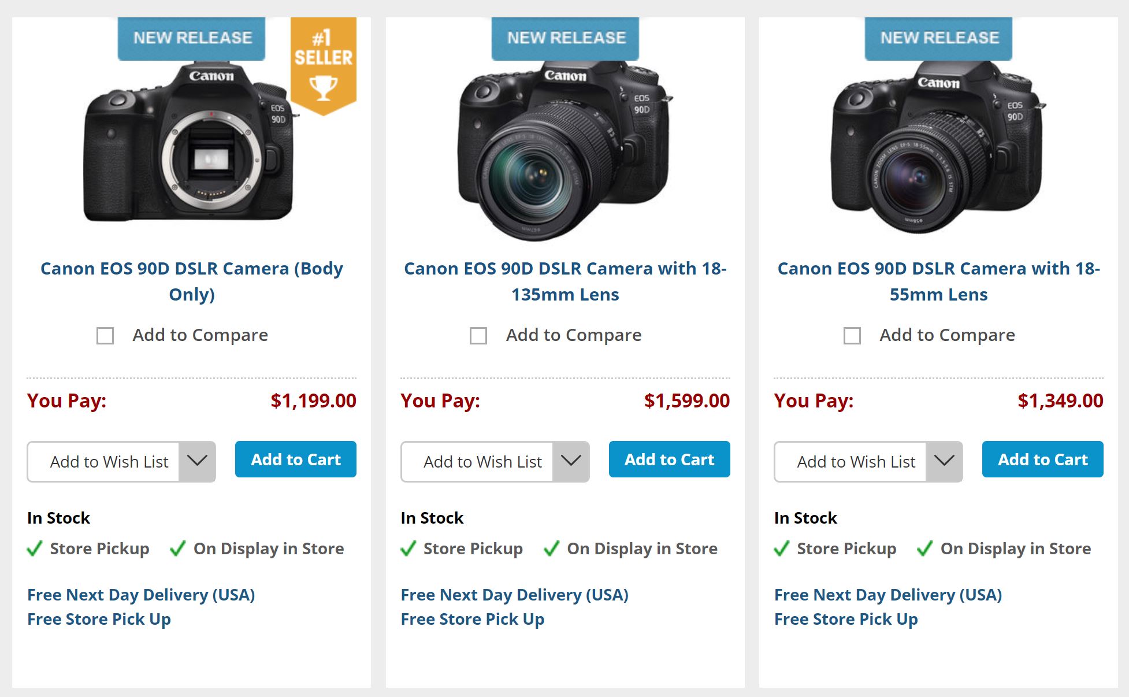Viewport: 1129px width, 697px height.
Task: Click the NEW RELEASE badge on body-only camera
Action: coord(192,39)
